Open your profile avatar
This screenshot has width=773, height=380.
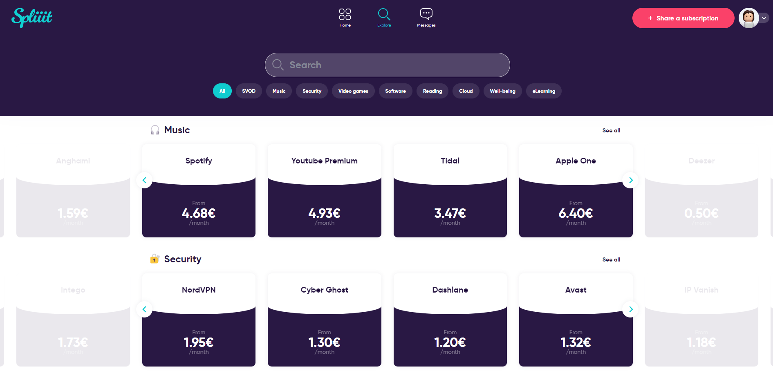click(x=748, y=18)
